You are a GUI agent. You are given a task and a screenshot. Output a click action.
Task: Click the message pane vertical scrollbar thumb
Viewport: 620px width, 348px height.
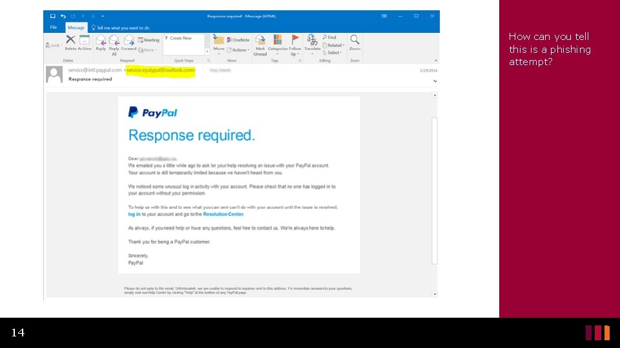tap(435, 191)
